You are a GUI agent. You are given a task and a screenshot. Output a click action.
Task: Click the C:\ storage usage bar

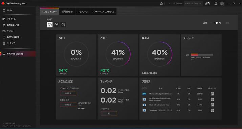202,55
